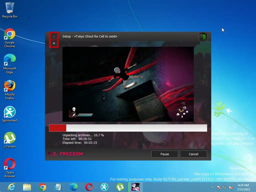
Task: Toggle the green music switch in the installer
Action: 203,37
